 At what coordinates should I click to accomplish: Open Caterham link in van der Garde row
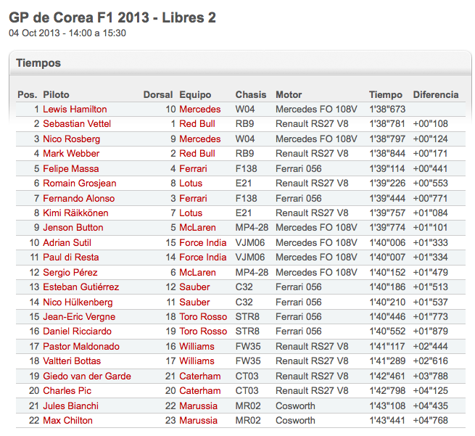click(x=200, y=376)
